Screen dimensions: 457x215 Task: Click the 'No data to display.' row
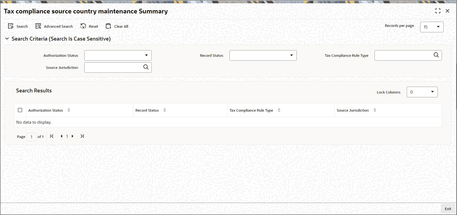(x=228, y=122)
